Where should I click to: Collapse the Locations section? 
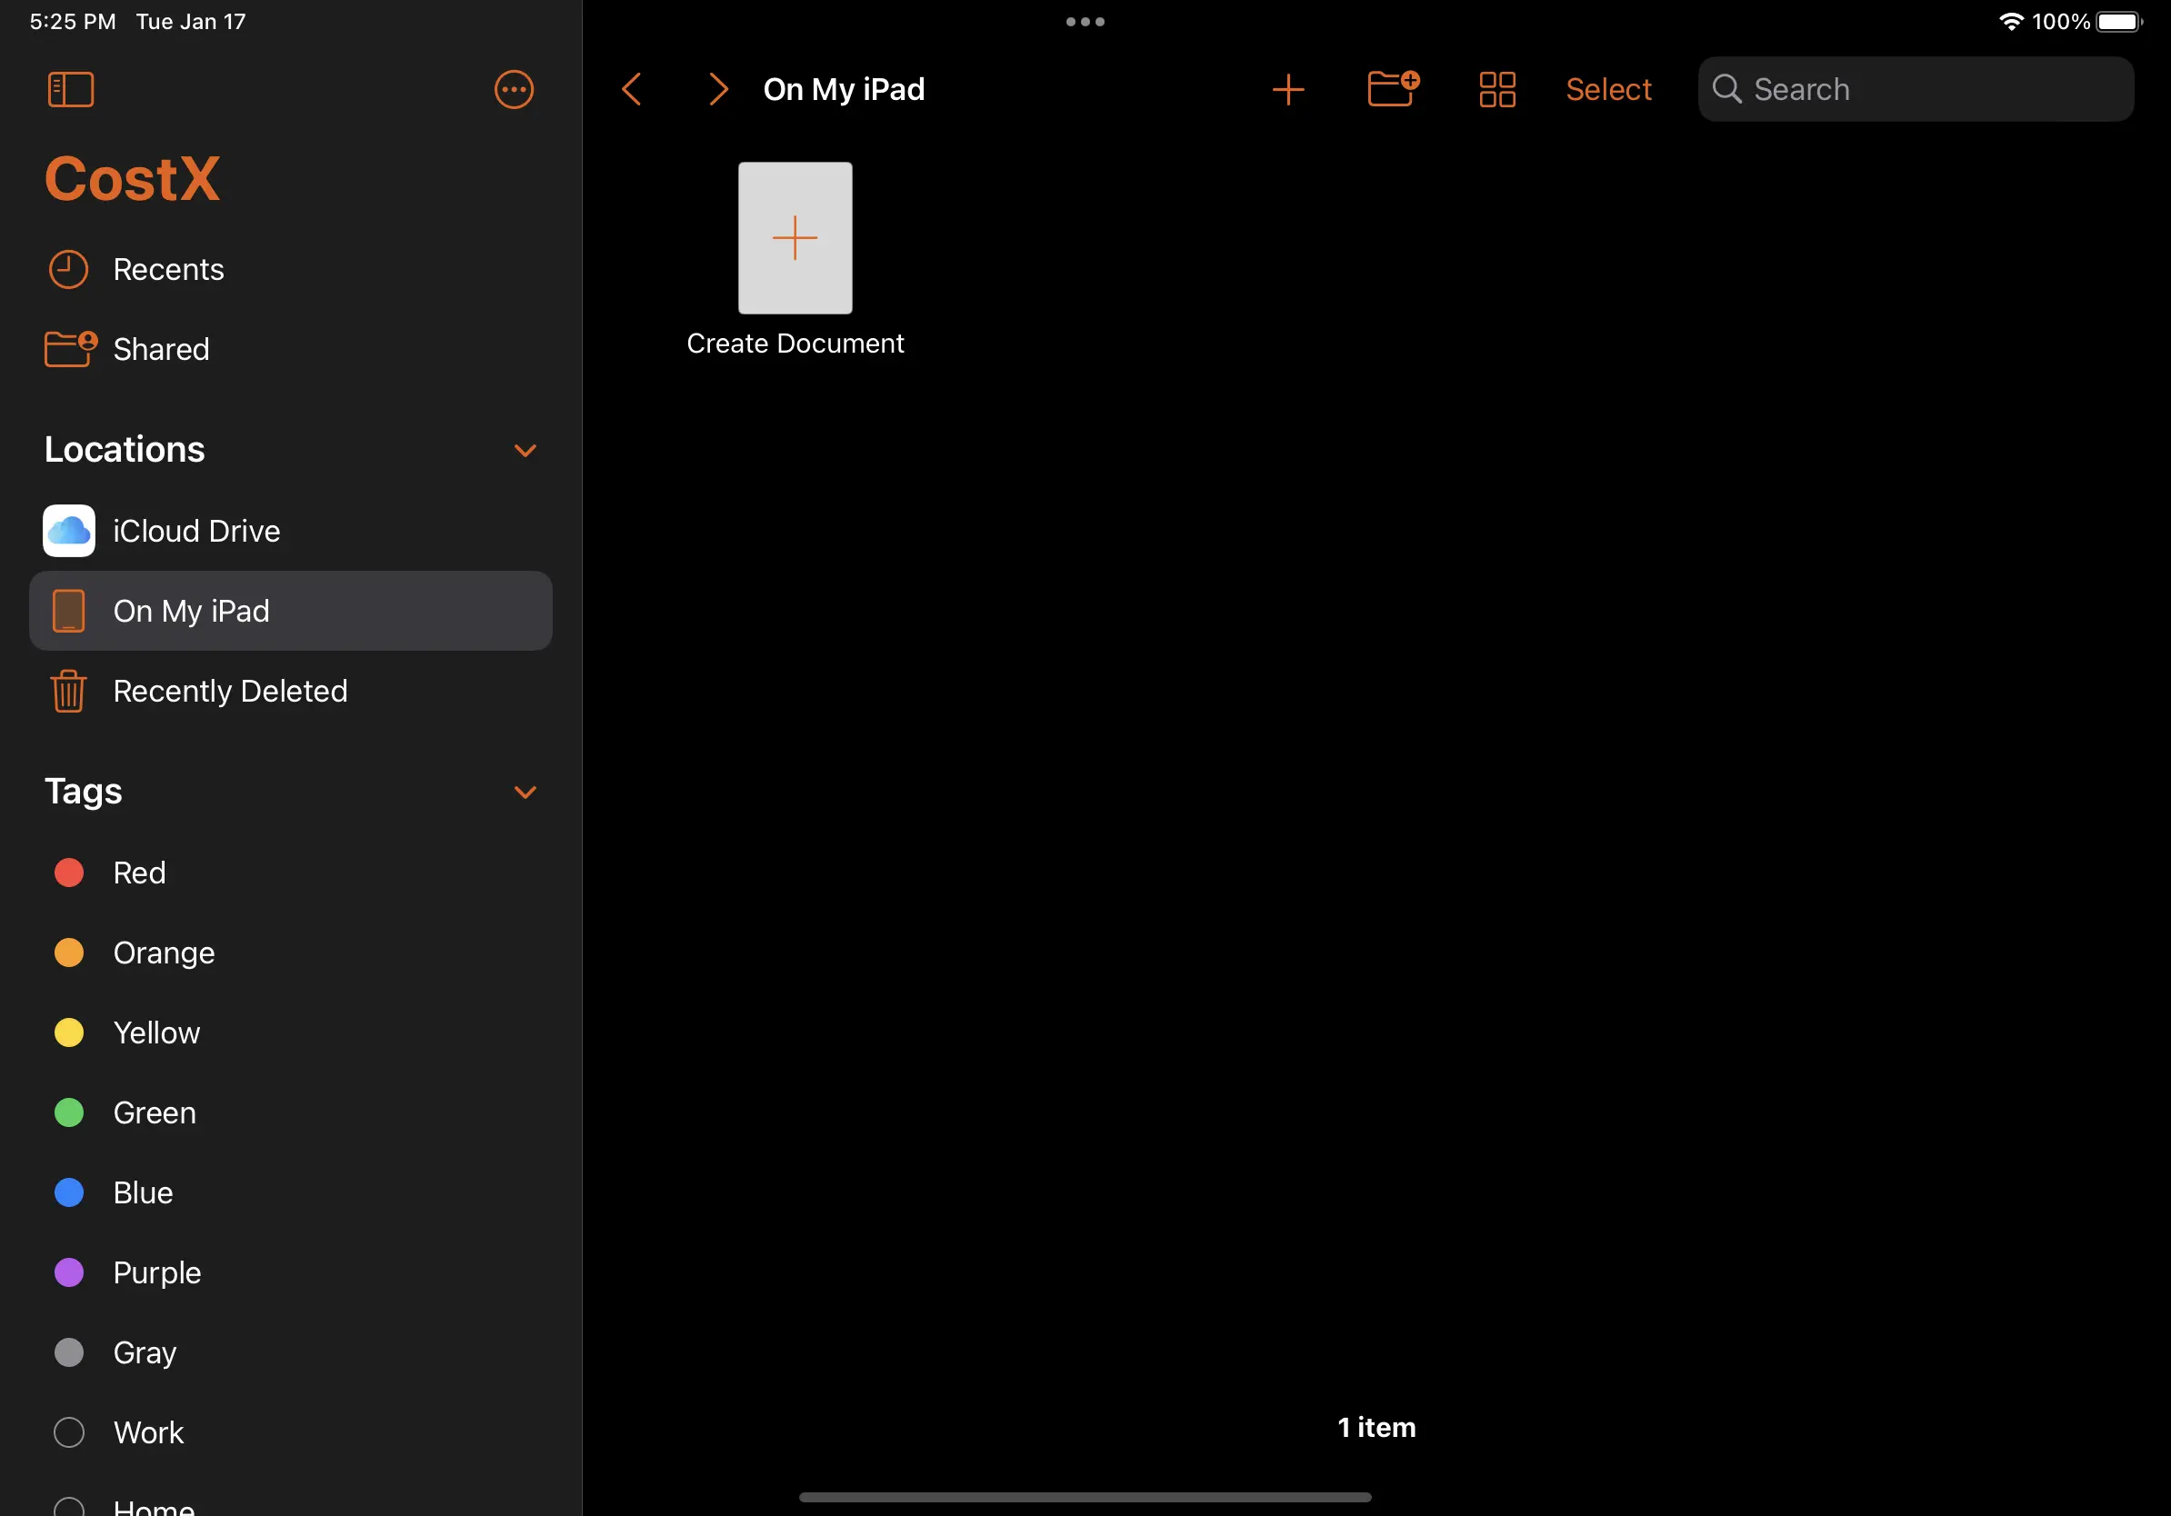525,451
